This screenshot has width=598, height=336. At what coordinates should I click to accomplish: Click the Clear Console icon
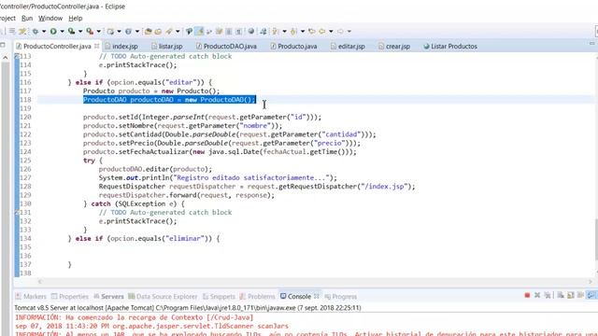point(561,295)
